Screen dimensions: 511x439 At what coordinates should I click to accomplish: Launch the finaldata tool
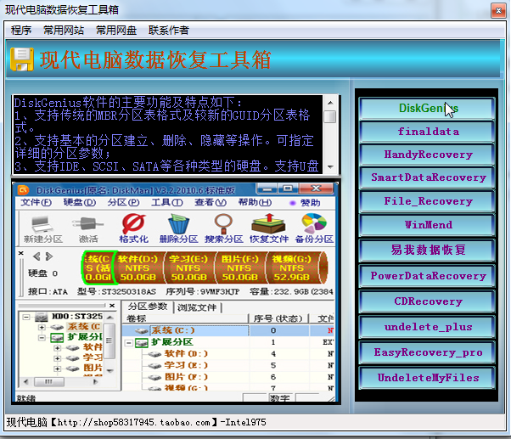[427, 132]
